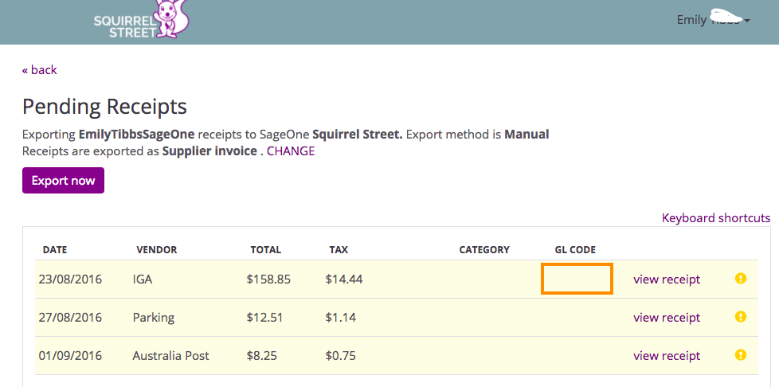Click the Squirrel Street logo

[x=142, y=19]
